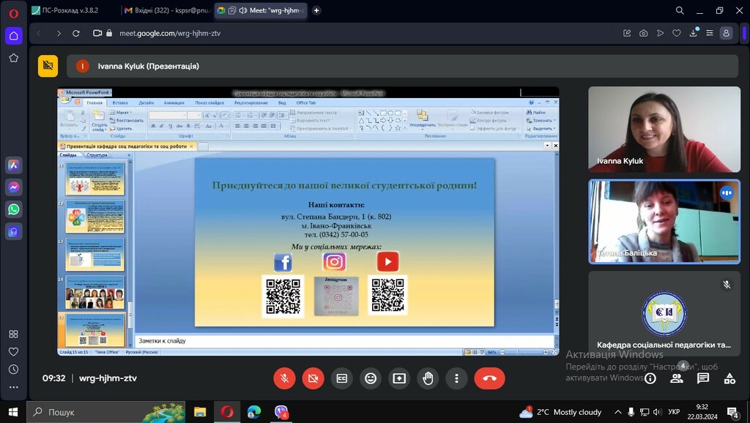Viewport: 750px width, 423px height.
Task: Turn on the camera in Meet
Action: [x=313, y=378]
